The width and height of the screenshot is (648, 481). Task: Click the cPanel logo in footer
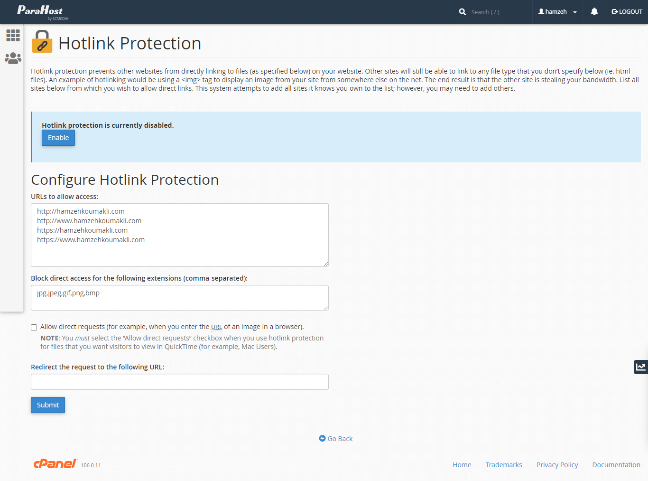pyautogui.click(x=55, y=464)
